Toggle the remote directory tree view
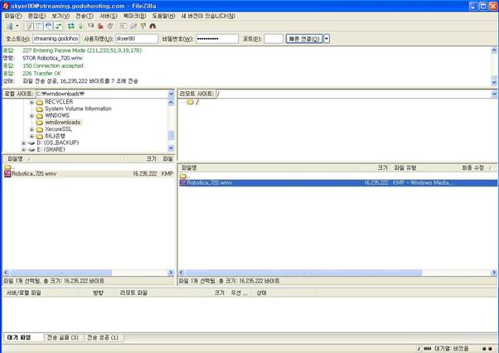This screenshot has height=353, width=499. [48, 26]
